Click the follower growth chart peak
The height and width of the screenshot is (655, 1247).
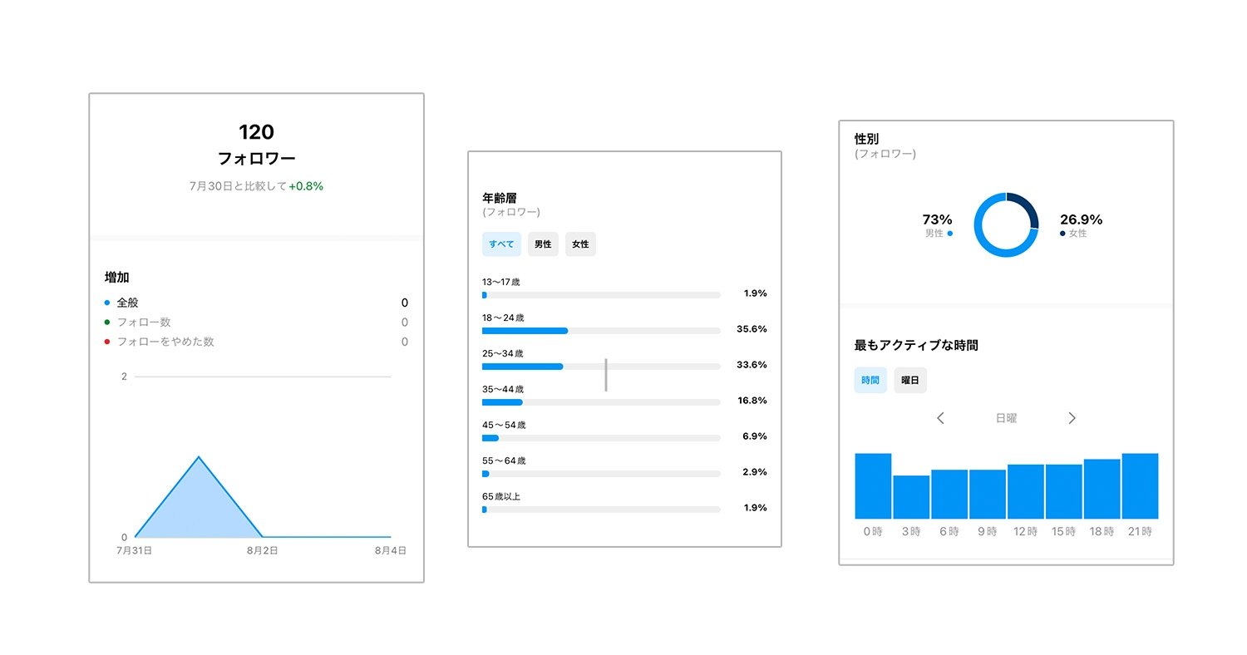(x=198, y=457)
